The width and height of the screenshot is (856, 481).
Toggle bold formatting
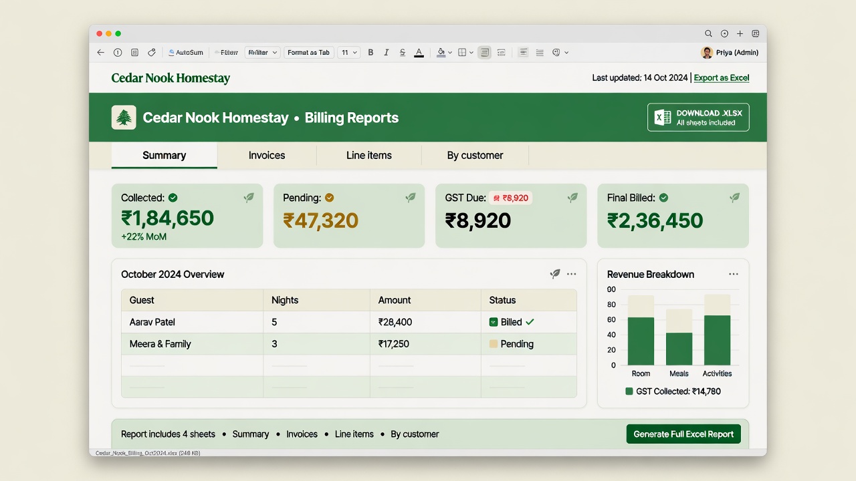pos(370,52)
